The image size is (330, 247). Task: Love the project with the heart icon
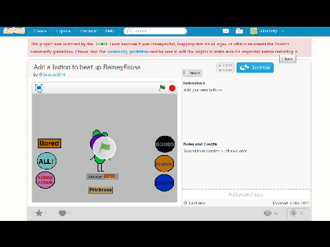pos(62,213)
